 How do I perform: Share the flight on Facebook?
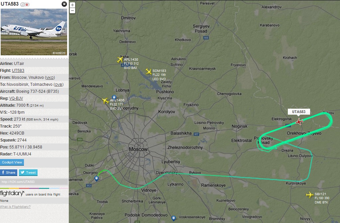9,172
